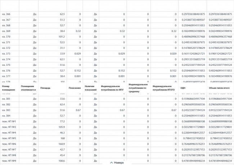Click row label пом. НП №2
The height and width of the screenshot is (165, 234).
(9, 127)
